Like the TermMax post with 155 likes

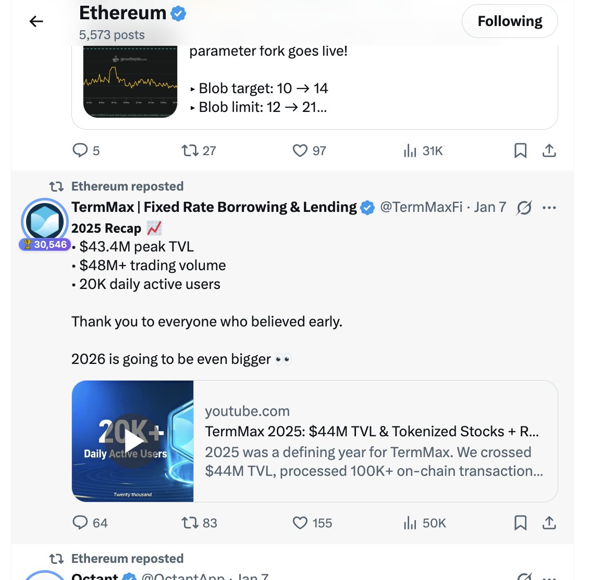point(300,523)
